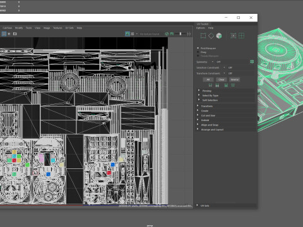The width and height of the screenshot is (303, 227).
Task: Click the Clear selection button
Action: (x=221, y=79)
